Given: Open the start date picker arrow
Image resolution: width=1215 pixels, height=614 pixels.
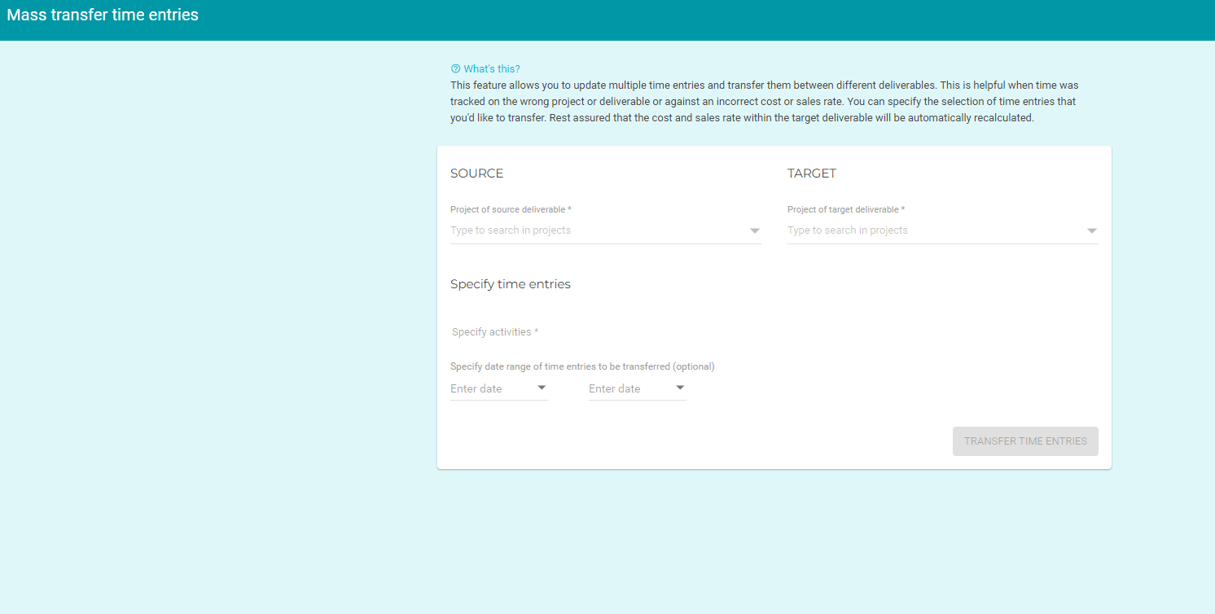Looking at the screenshot, I should point(542,388).
